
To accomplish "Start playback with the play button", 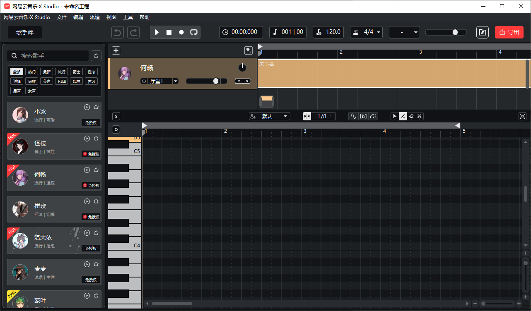I will [x=157, y=32].
